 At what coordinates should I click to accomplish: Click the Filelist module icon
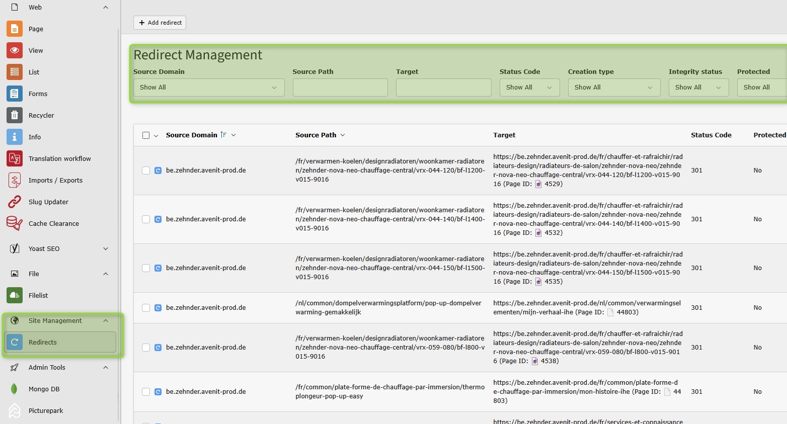point(15,296)
